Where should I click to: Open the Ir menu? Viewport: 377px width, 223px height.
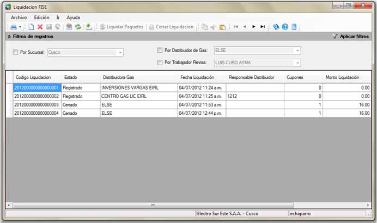pos(58,17)
